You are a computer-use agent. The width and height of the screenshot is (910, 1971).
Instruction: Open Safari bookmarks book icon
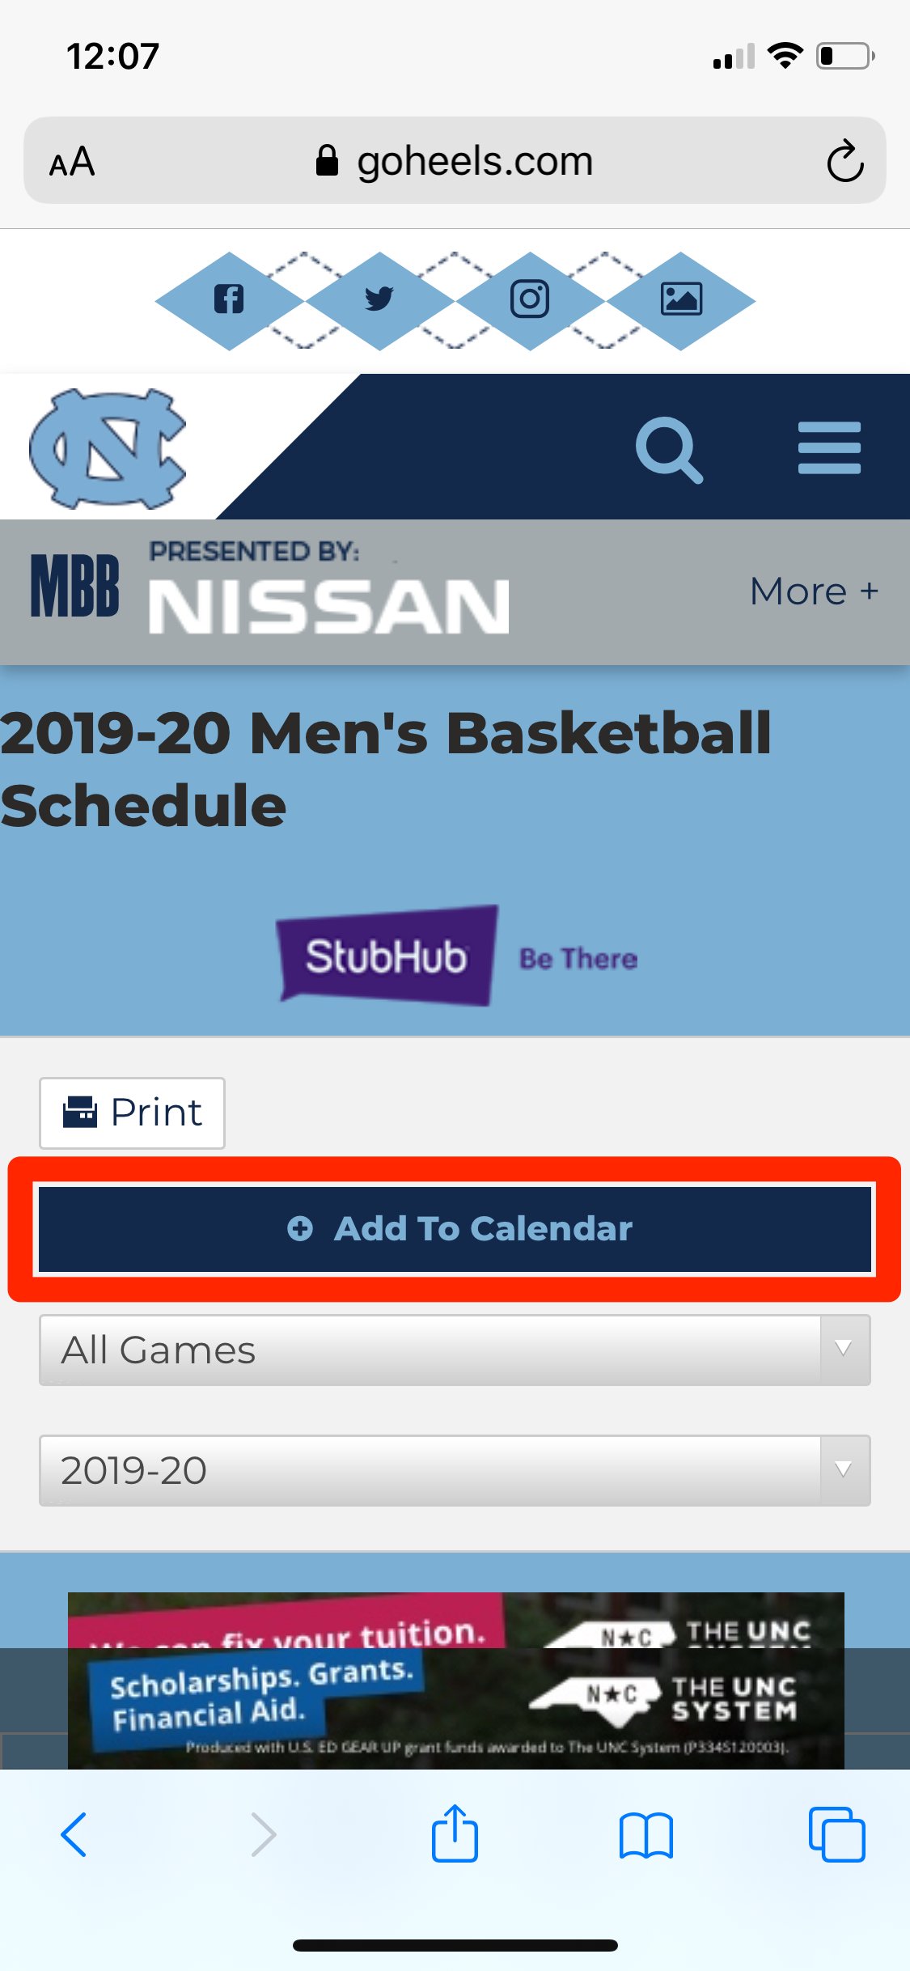(645, 1834)
